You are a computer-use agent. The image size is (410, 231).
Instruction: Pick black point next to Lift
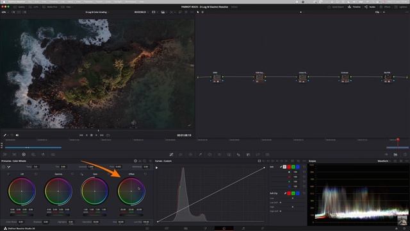(8, 174)
